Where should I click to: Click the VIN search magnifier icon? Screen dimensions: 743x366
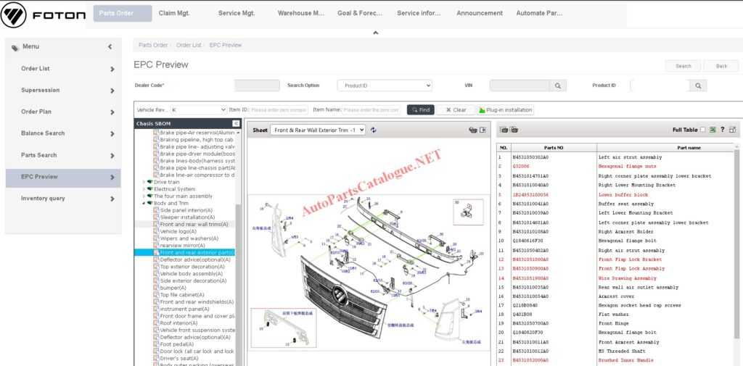pos(558,86)
